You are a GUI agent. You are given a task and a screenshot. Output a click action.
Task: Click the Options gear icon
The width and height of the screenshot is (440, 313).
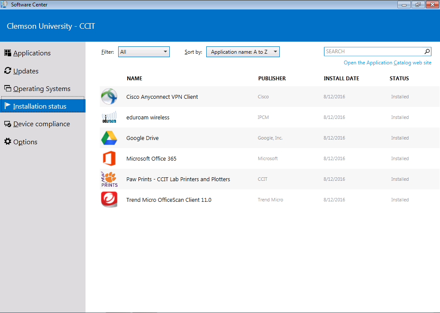(8, 141)
